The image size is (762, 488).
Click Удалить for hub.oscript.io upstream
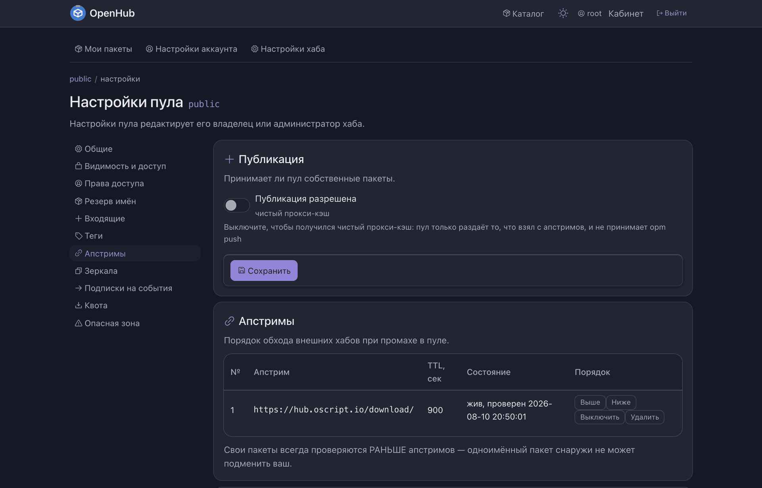(x=645, y=417)
